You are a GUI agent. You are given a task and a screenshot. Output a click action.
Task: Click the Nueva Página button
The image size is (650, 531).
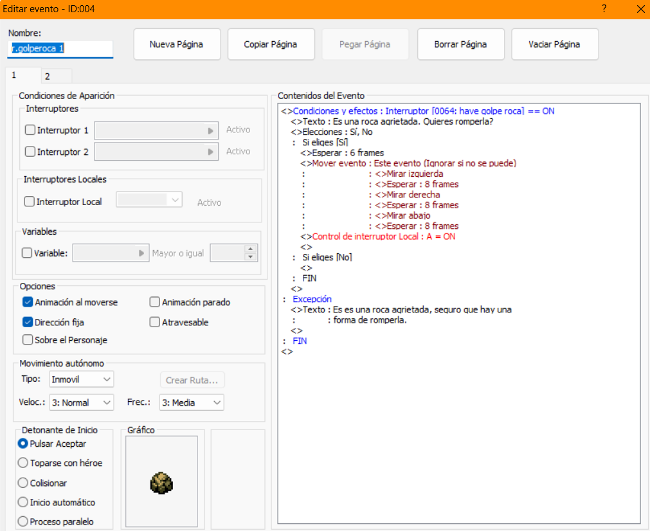point(176,44)
